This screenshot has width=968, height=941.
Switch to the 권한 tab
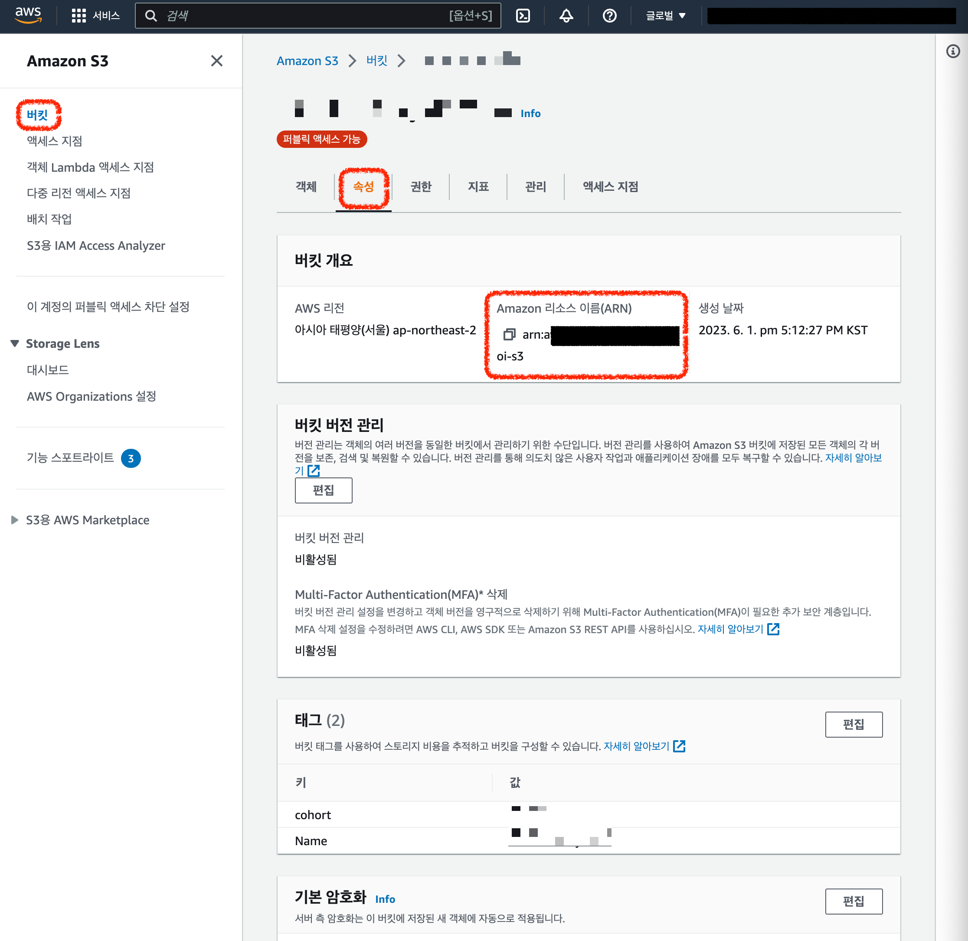[x=421, y=187]
